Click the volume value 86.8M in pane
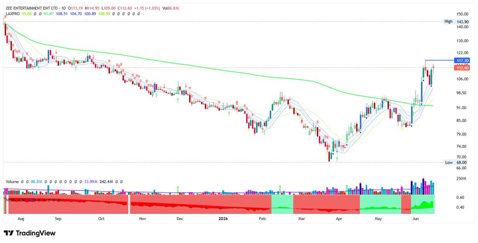 tap(37, 181)
